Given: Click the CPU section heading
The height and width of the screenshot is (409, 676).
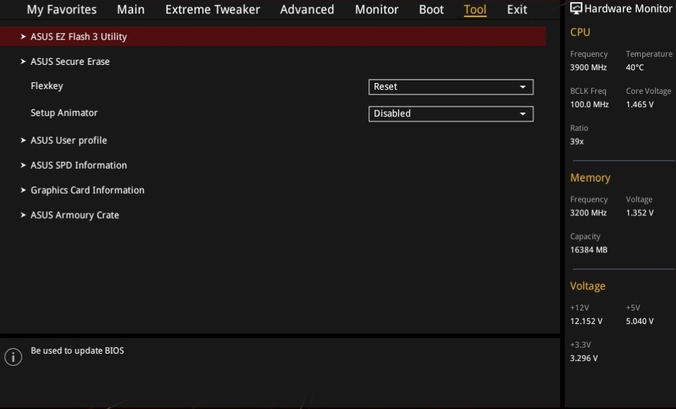Looking at the screenshot, I should click(580, 32).
